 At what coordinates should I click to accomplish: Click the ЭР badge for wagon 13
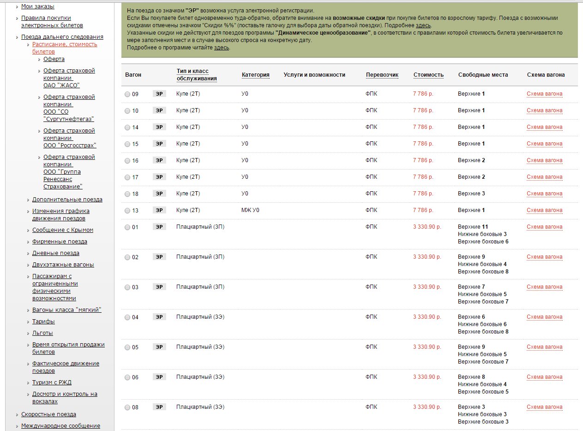pos(159,210)
